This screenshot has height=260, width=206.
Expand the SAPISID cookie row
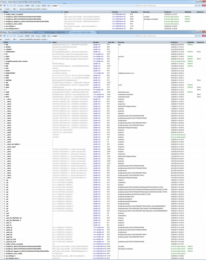4,80
